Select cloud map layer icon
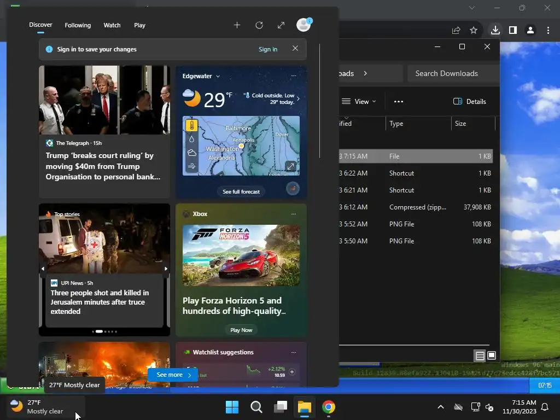The image size is (560, 420). click(192, 153)
